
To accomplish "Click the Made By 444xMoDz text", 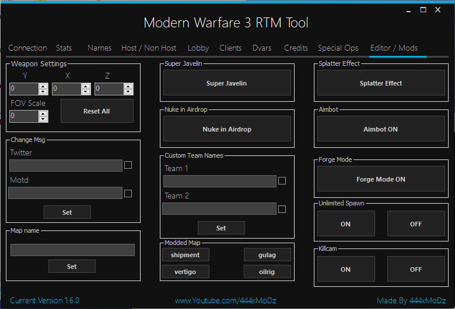I will pos(411,301).
